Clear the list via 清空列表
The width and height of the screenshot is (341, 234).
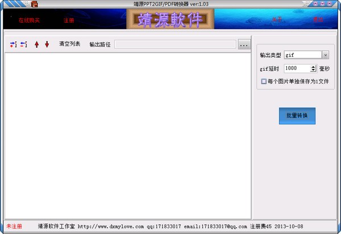click(x=69, y=44)
